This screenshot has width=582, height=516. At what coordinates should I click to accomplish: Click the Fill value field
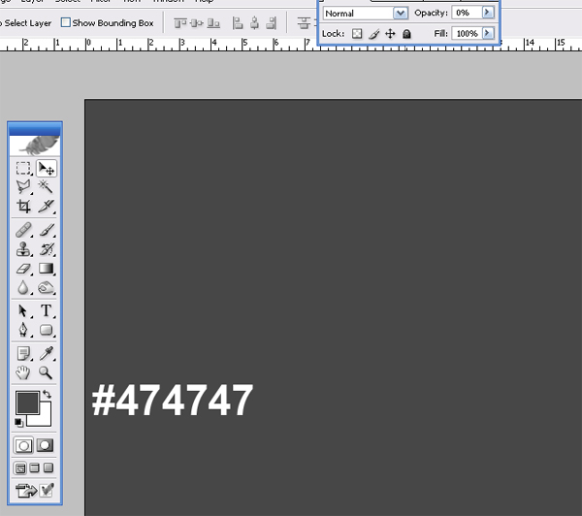467,33
